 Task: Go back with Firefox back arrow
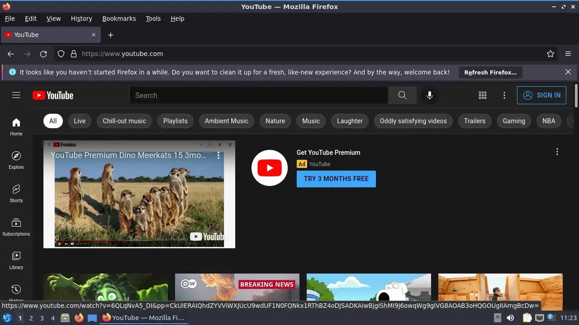point(11,54)
